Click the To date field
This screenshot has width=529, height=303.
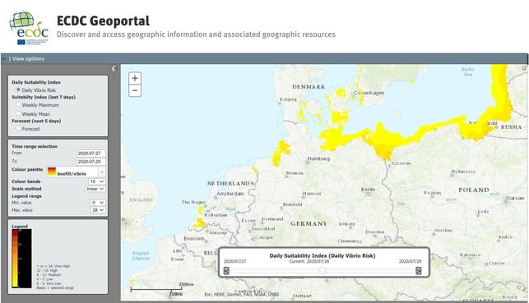90,162
